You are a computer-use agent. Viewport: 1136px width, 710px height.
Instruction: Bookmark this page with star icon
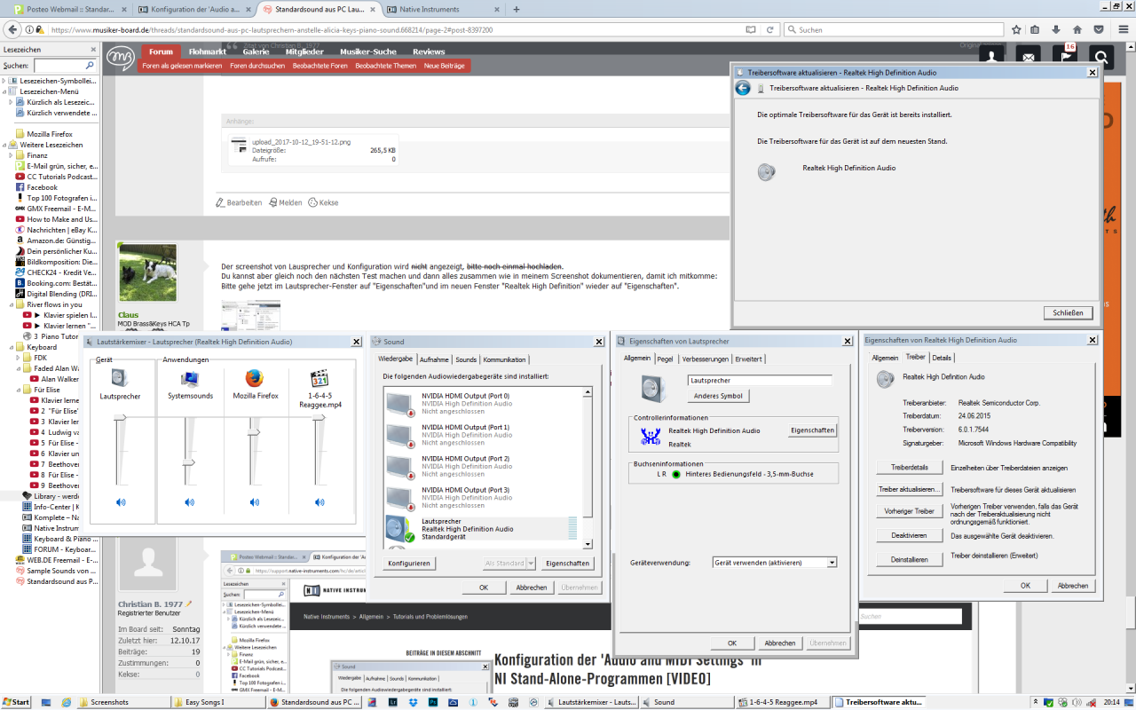coord(1017,29)
